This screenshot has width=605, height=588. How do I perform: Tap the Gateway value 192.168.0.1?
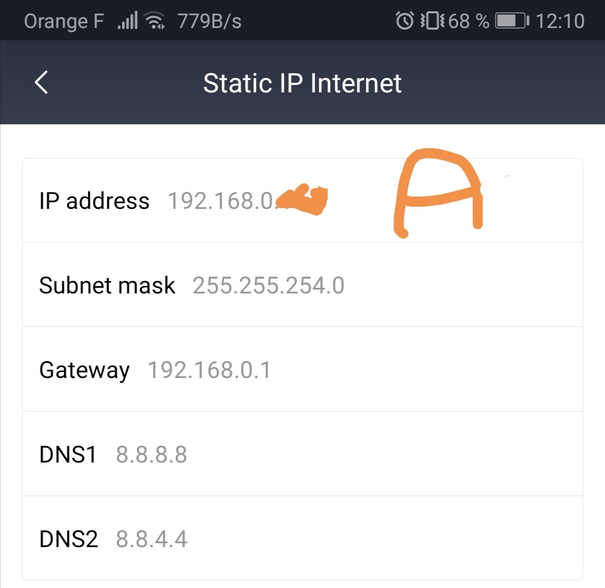[x=210, y=370]
